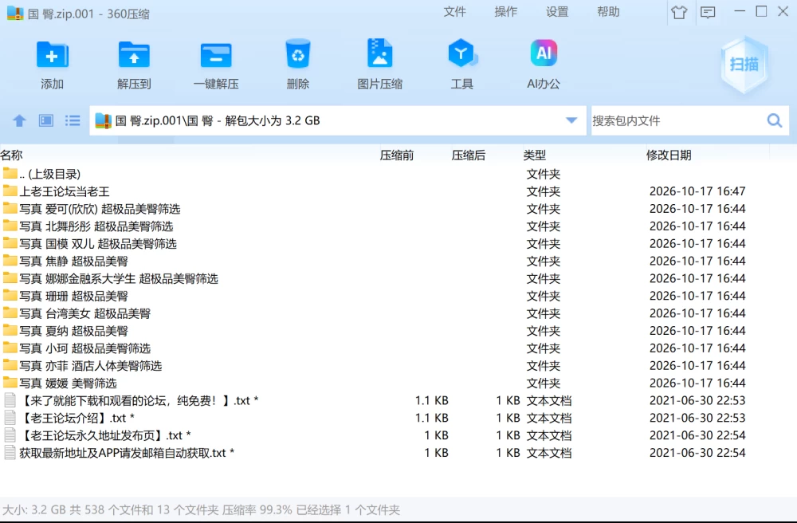Select folder 写真 北舞彤彤 超极品美臀筛选
This screenshot has height=523, width=797.
[398, 226]
